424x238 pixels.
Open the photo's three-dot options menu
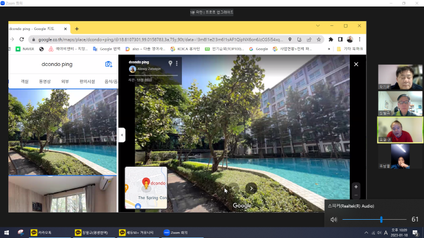[176, 63]
